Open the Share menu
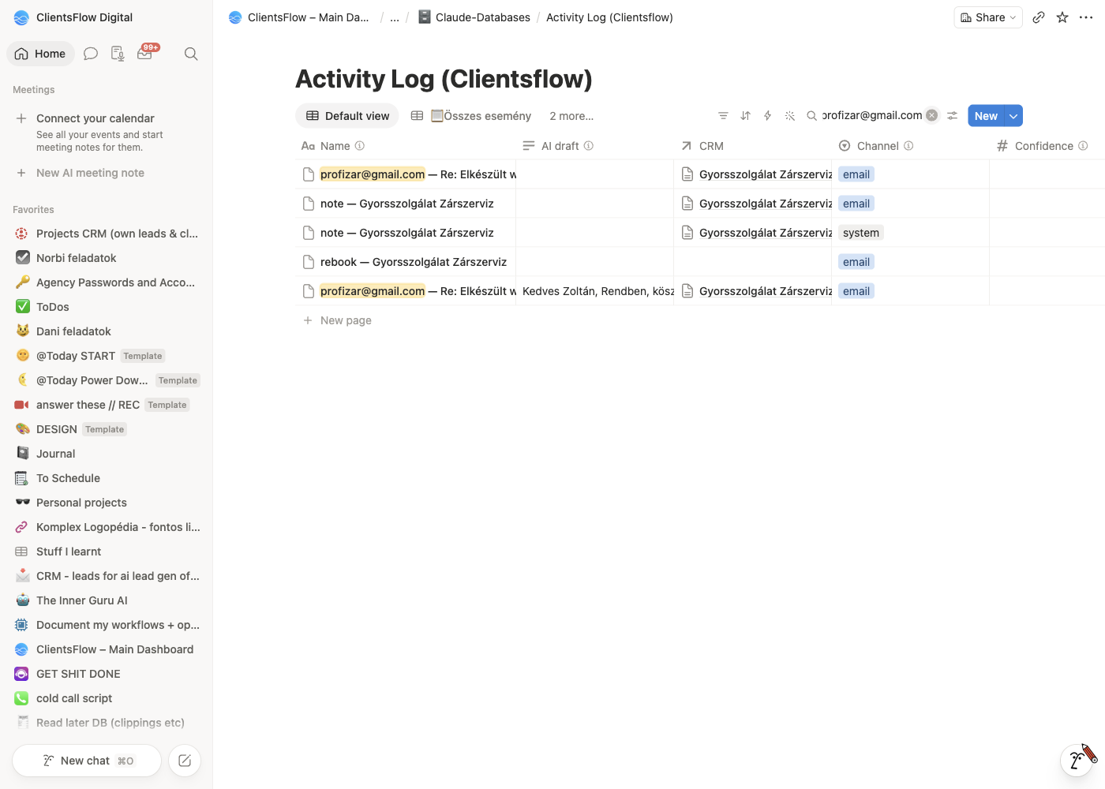1105x789 pixels. click(x=988, y=17)
